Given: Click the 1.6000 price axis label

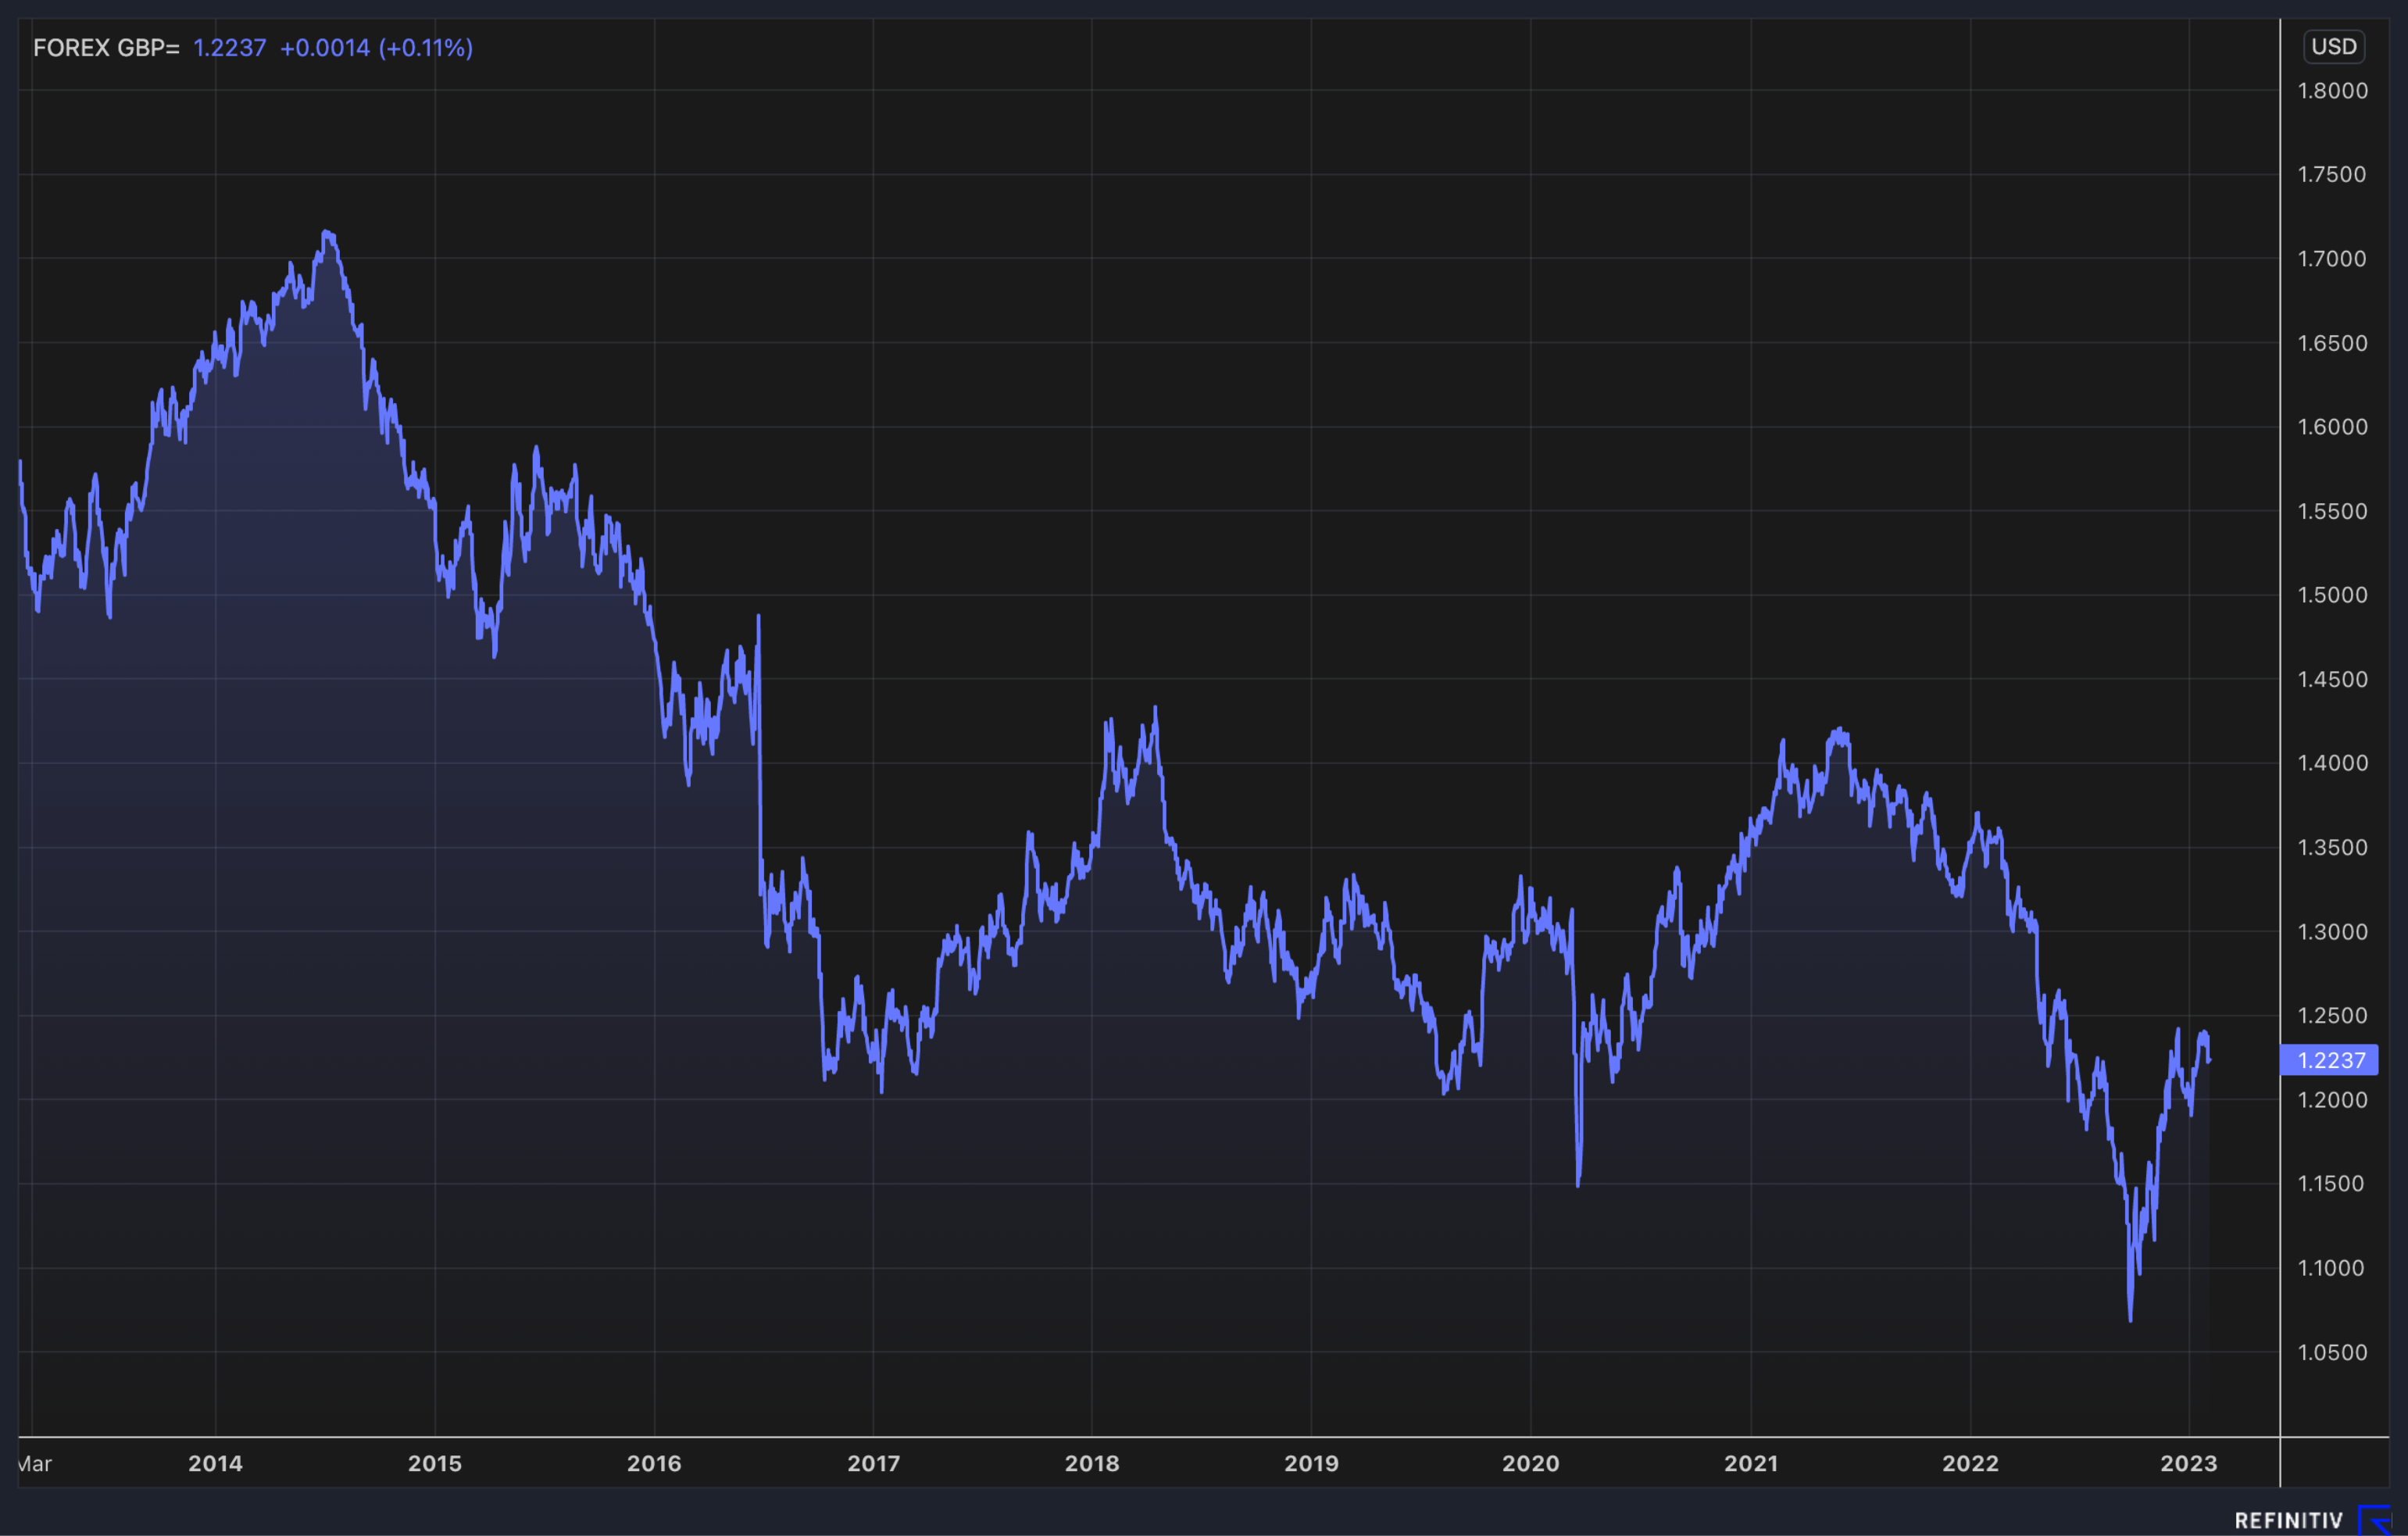Looking at the screenshot, I should 2332,427.
